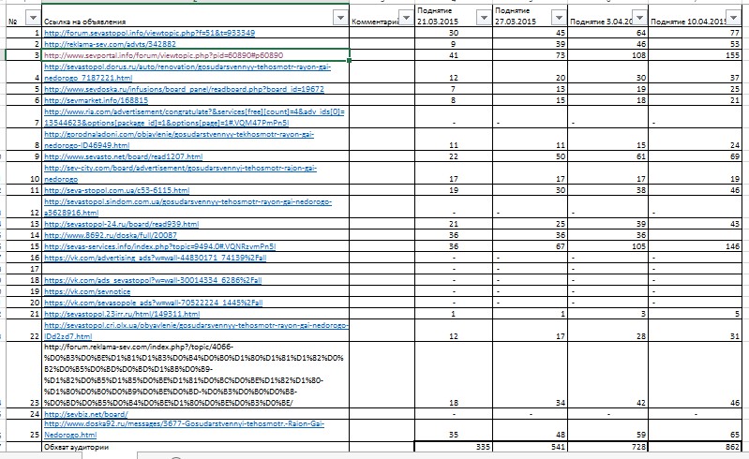Open sevastopol-24.ru board read939 link

[121, 224]
